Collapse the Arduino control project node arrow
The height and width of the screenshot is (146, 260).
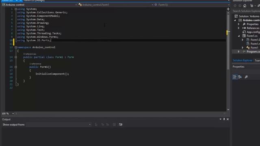click(235, 20)
